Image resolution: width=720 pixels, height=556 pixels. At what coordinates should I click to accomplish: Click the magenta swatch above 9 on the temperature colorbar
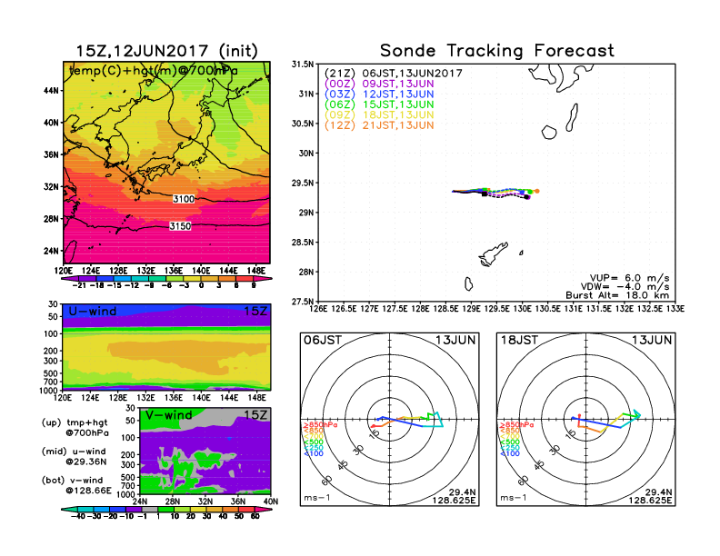(261, 279)
